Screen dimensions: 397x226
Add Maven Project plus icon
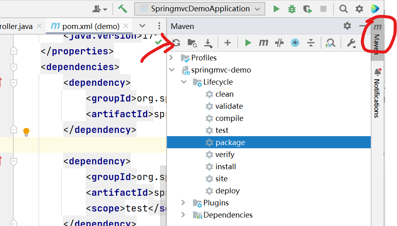point(228,43)
